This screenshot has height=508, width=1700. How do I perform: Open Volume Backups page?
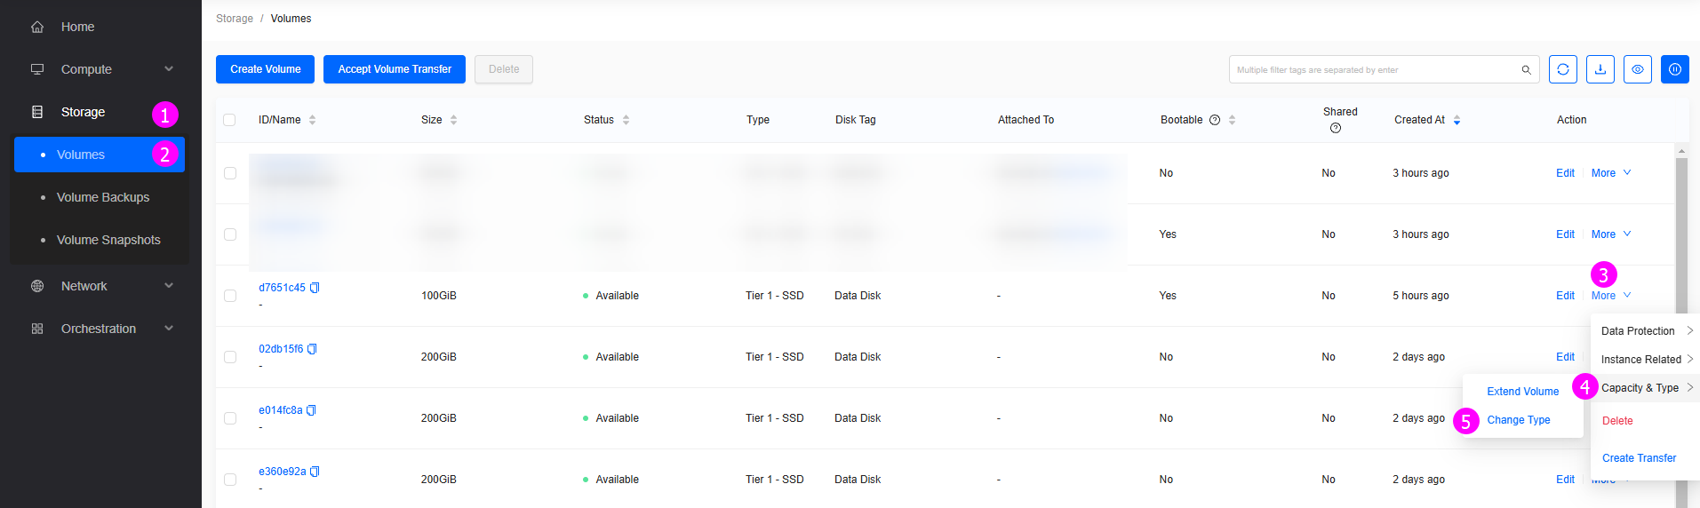103,197
